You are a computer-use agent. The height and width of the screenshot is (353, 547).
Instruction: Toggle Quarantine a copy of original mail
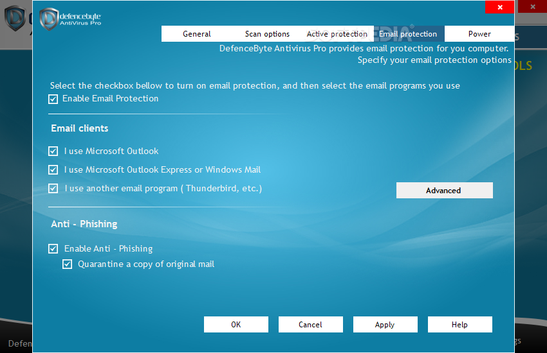[x=68, y=264]
